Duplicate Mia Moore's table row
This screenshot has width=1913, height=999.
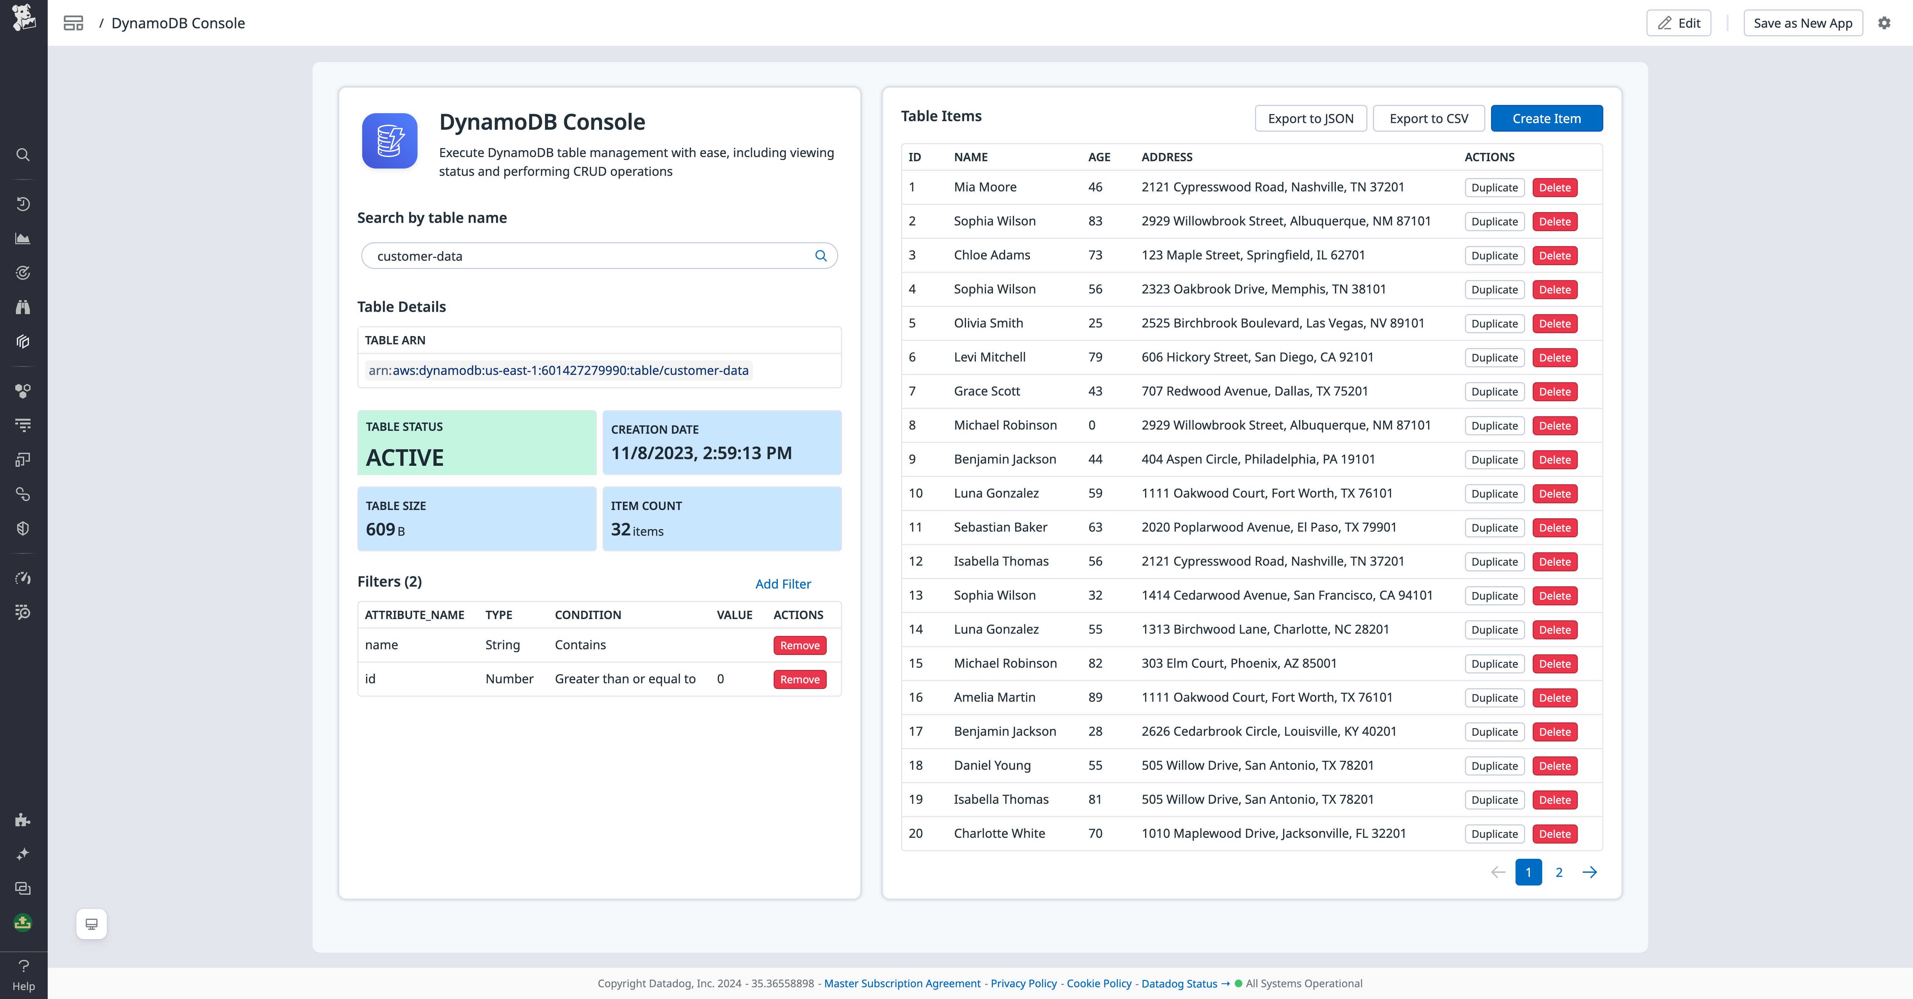pos(1494,187)
